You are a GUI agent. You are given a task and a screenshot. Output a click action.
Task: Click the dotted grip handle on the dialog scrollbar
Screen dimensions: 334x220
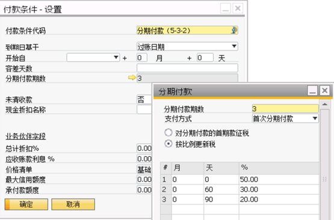pyautogui.click(x=324, y=179)
